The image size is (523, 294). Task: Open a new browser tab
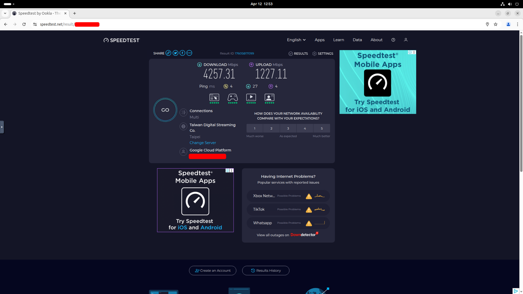tap(75, 13)
